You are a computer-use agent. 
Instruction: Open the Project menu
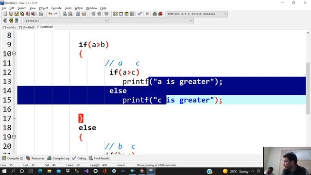[43, 8]
